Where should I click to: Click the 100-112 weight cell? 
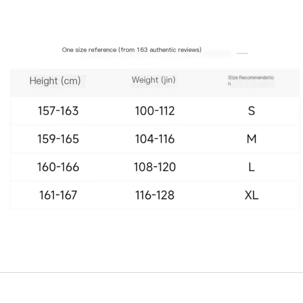click(155, 111)
